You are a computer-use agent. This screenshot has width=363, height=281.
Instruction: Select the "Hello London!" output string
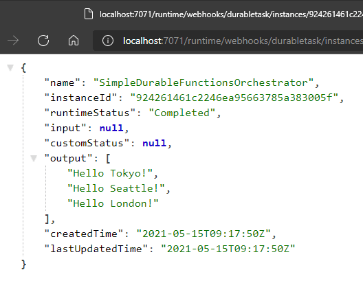[x=113, y=203]
